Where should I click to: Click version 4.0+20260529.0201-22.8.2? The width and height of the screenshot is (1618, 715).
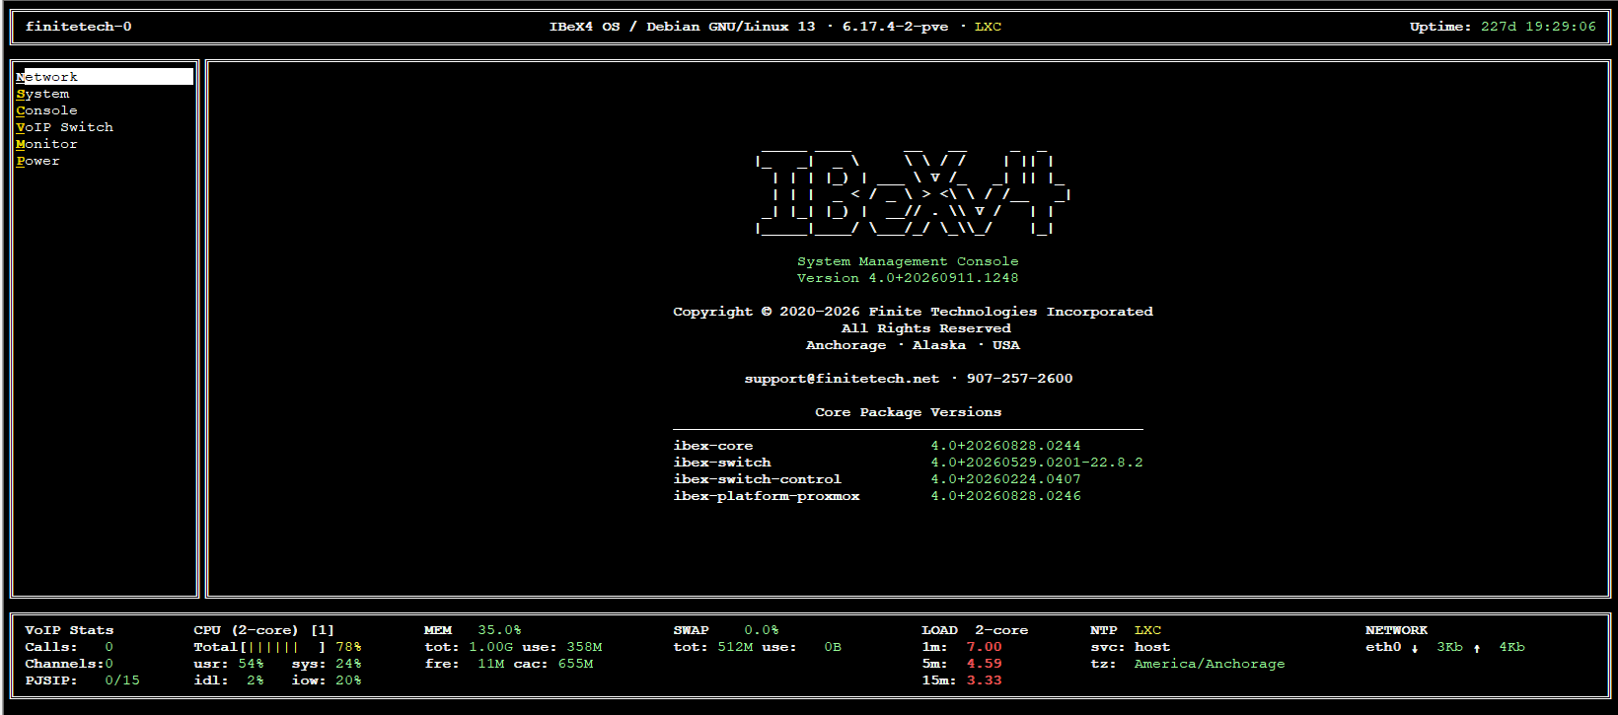[1037, 463]
